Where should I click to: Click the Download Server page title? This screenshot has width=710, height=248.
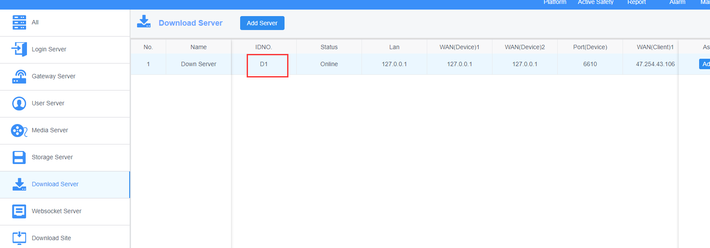191,23
